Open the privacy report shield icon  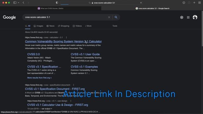(57, 3)
